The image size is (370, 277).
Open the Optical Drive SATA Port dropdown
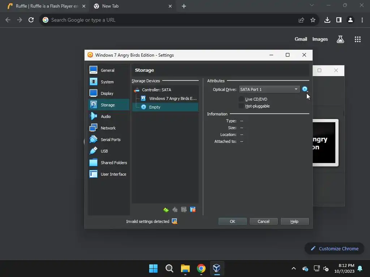[x=269, y=89]
